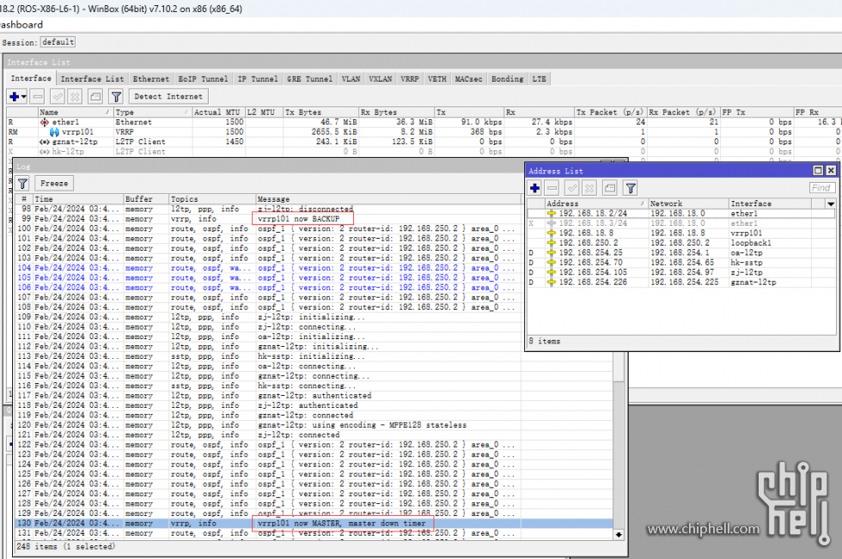Open column dropdown arrow in Address List
Image resolution: width=842 pixels, height=559 pixels.
pos(831,204)
